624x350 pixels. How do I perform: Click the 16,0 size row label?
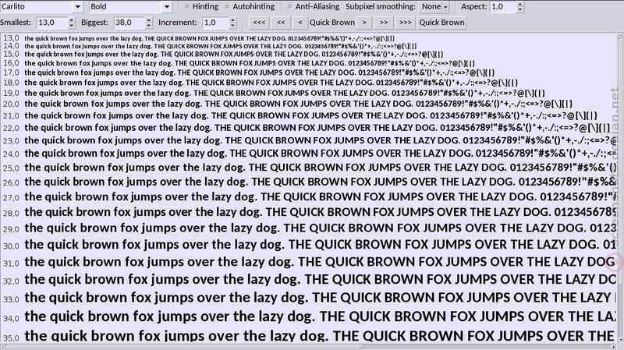coord(11,63)
